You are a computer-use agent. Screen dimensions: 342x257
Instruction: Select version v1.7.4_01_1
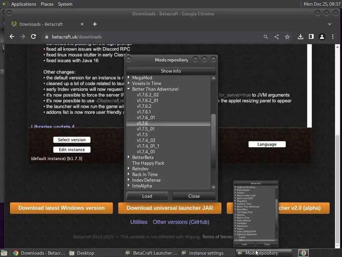pyautogui.click(x=148, y=146)
